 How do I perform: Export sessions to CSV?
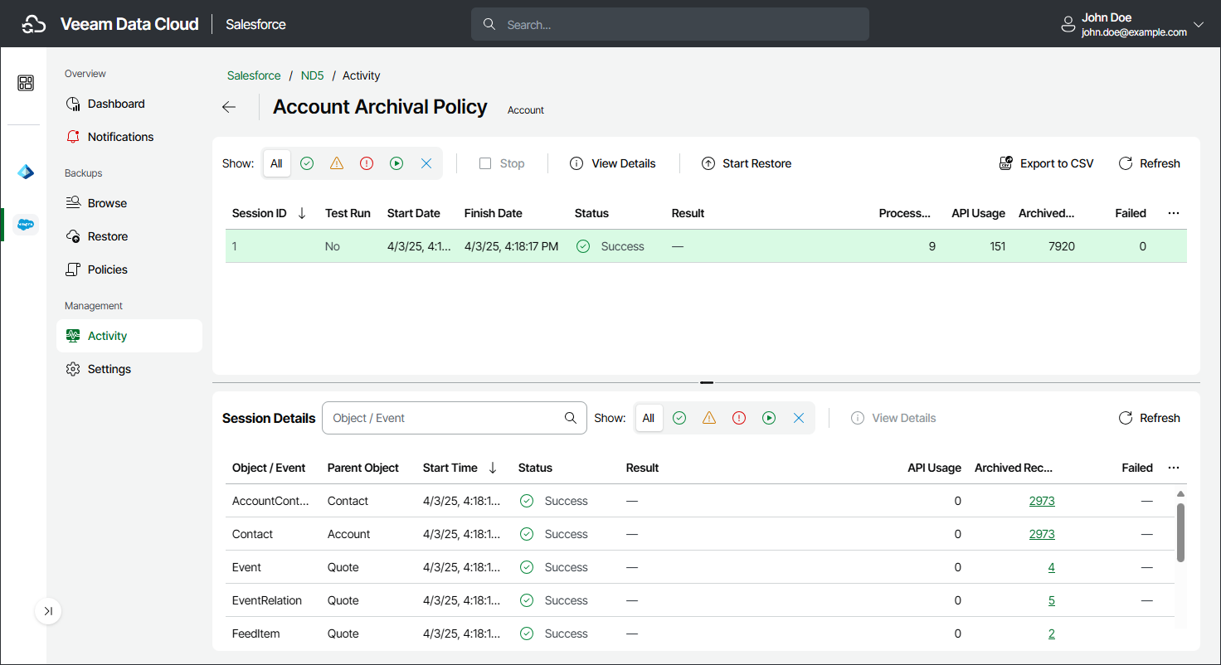click(x=1046, y=163)
